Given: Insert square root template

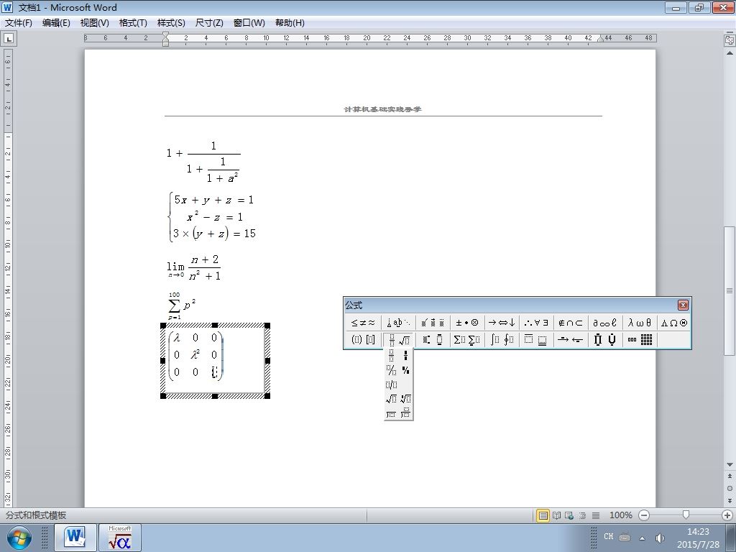Looking at the screenshot, I should (392, 399).
